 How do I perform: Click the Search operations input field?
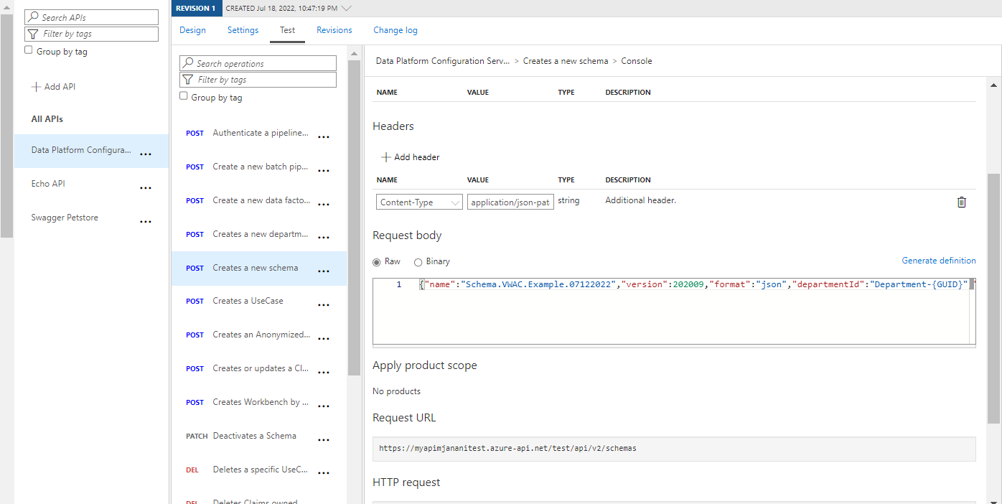[258, 63]
